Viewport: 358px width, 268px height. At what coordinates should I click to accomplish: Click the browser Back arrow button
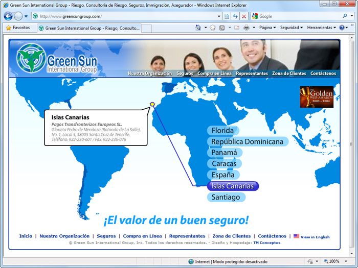8,16
